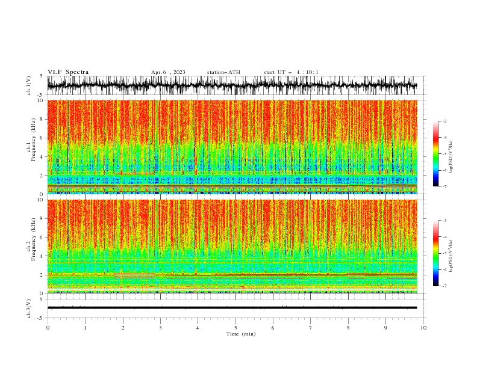
Task: Click inside the ch.1 spectrogram plot
Action: point(232,147)
